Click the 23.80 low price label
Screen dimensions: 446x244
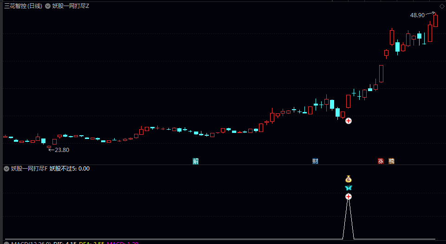(x=62, y=150)
